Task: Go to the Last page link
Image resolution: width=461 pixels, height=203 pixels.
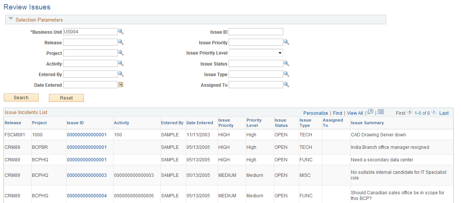Action: pos(444,113)
